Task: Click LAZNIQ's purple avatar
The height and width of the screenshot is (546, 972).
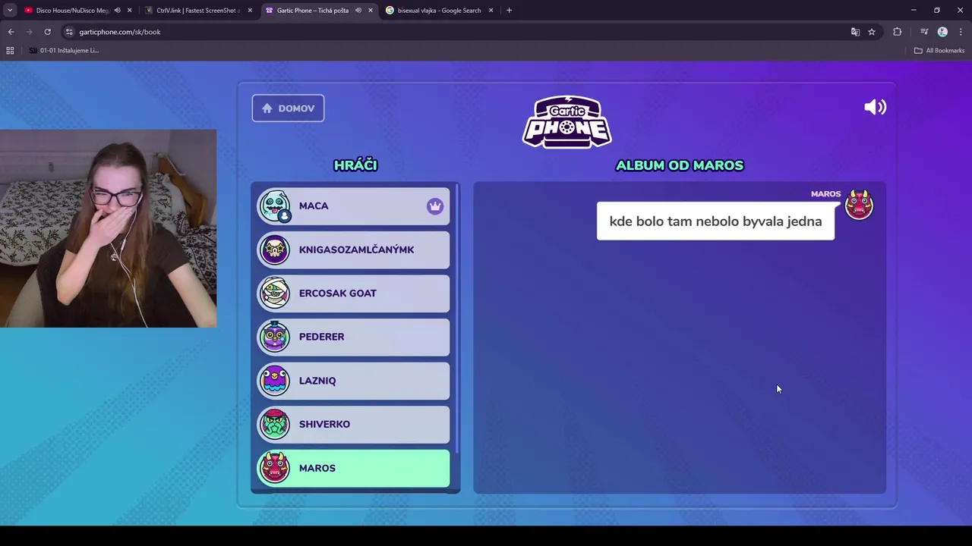Action: 275,381
